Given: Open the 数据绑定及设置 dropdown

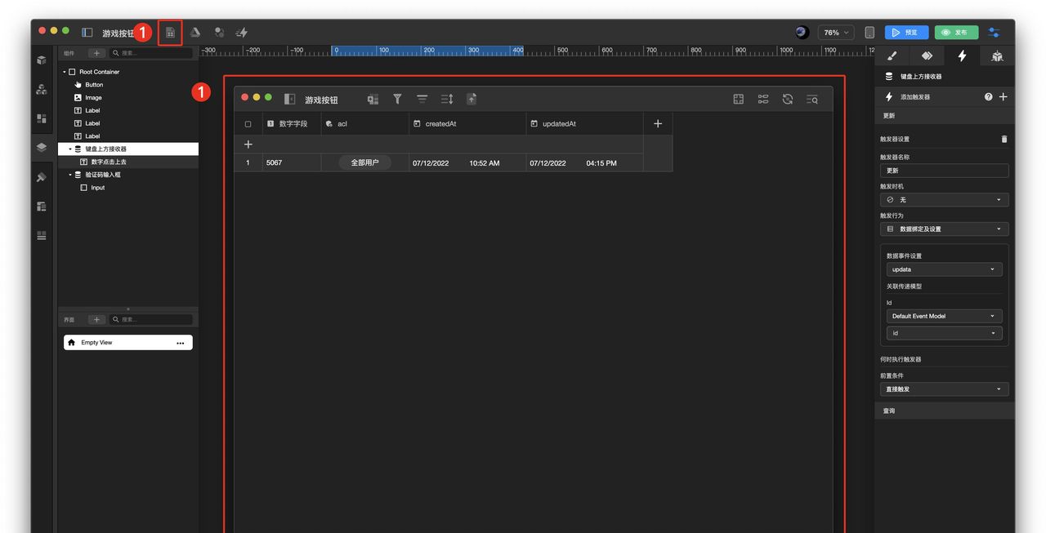Looking at the screenshot, I should click(x=945, y=229).
